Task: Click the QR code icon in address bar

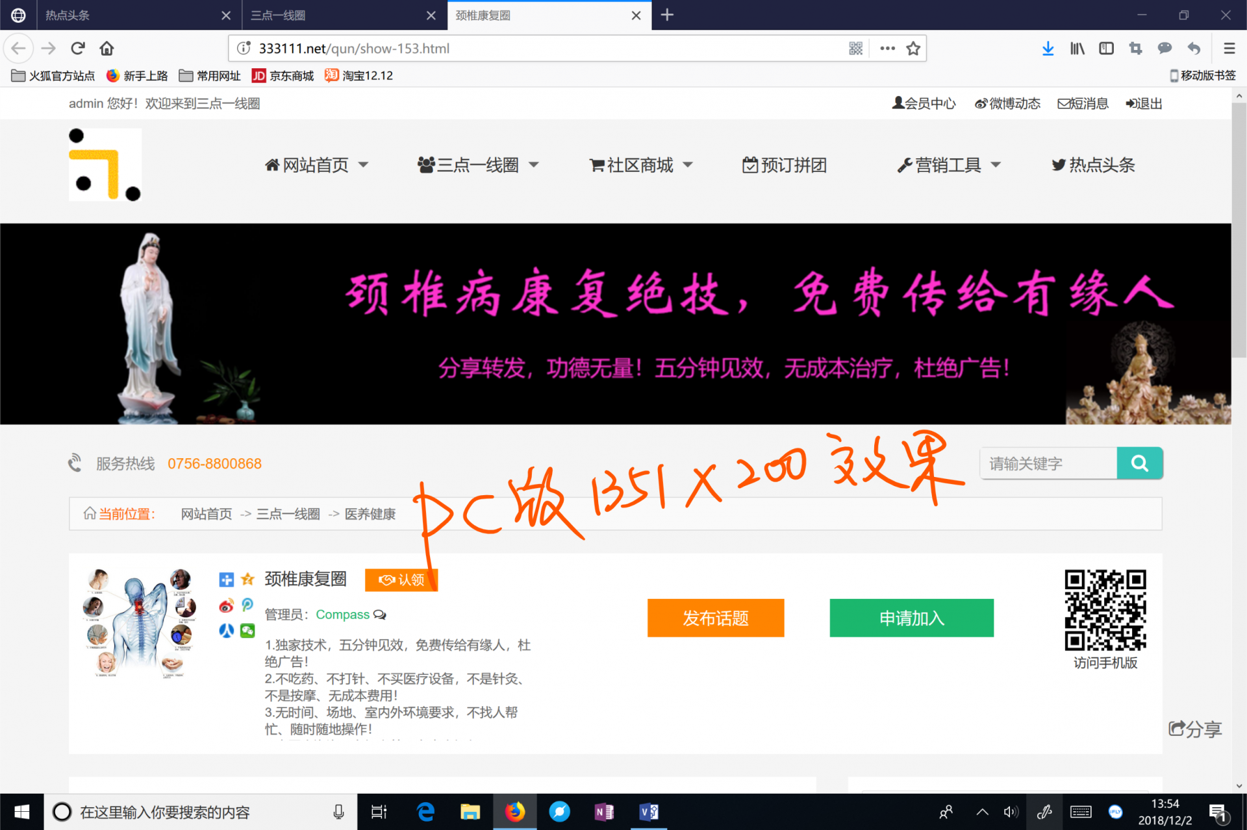Action: pos(855,49)
